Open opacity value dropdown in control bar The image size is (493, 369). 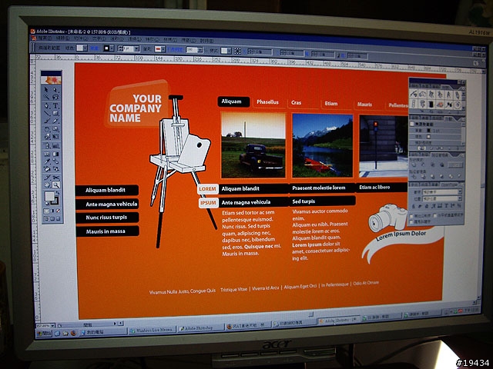(200, 49)
